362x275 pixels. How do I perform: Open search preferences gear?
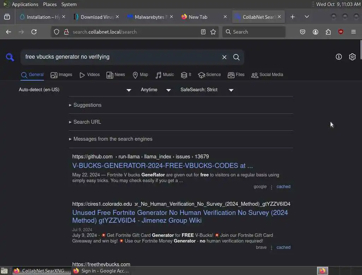(x=352, y=57)
